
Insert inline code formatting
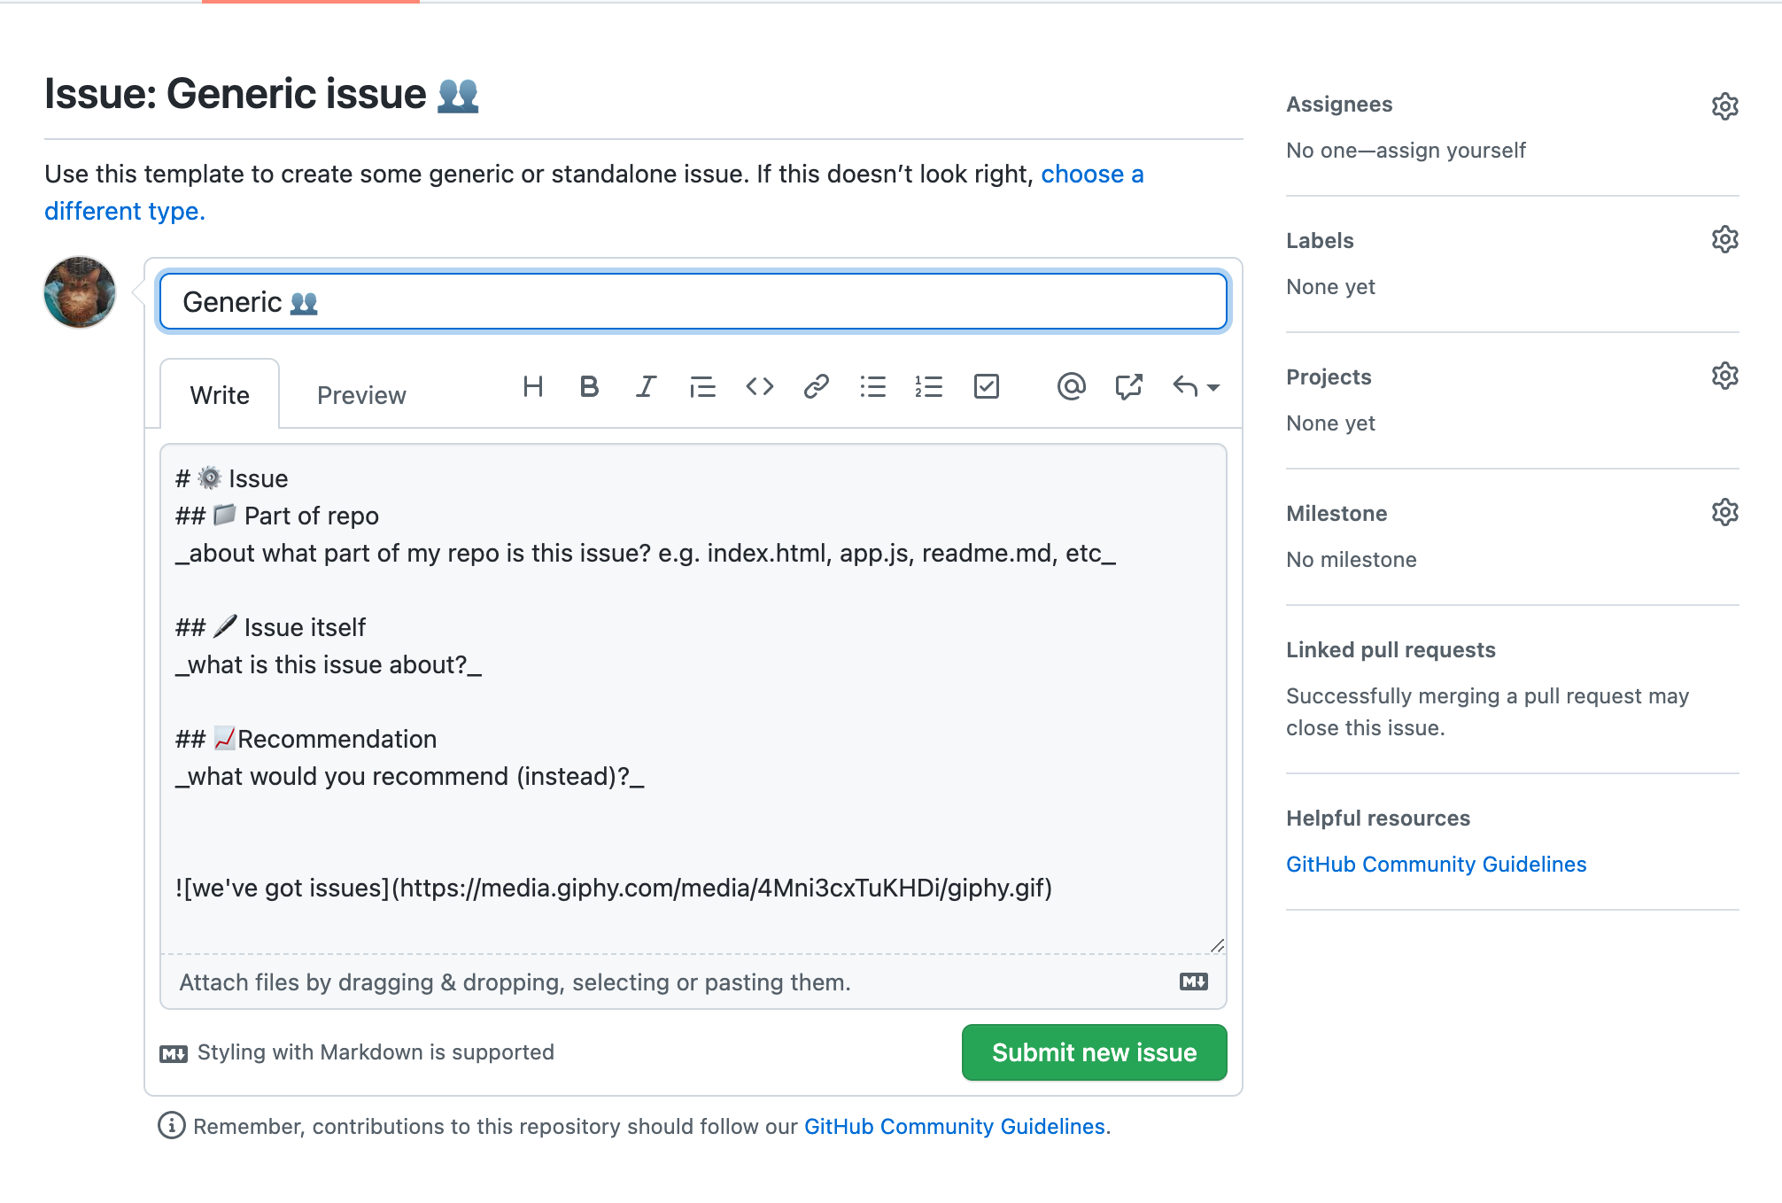click(759, 386)
